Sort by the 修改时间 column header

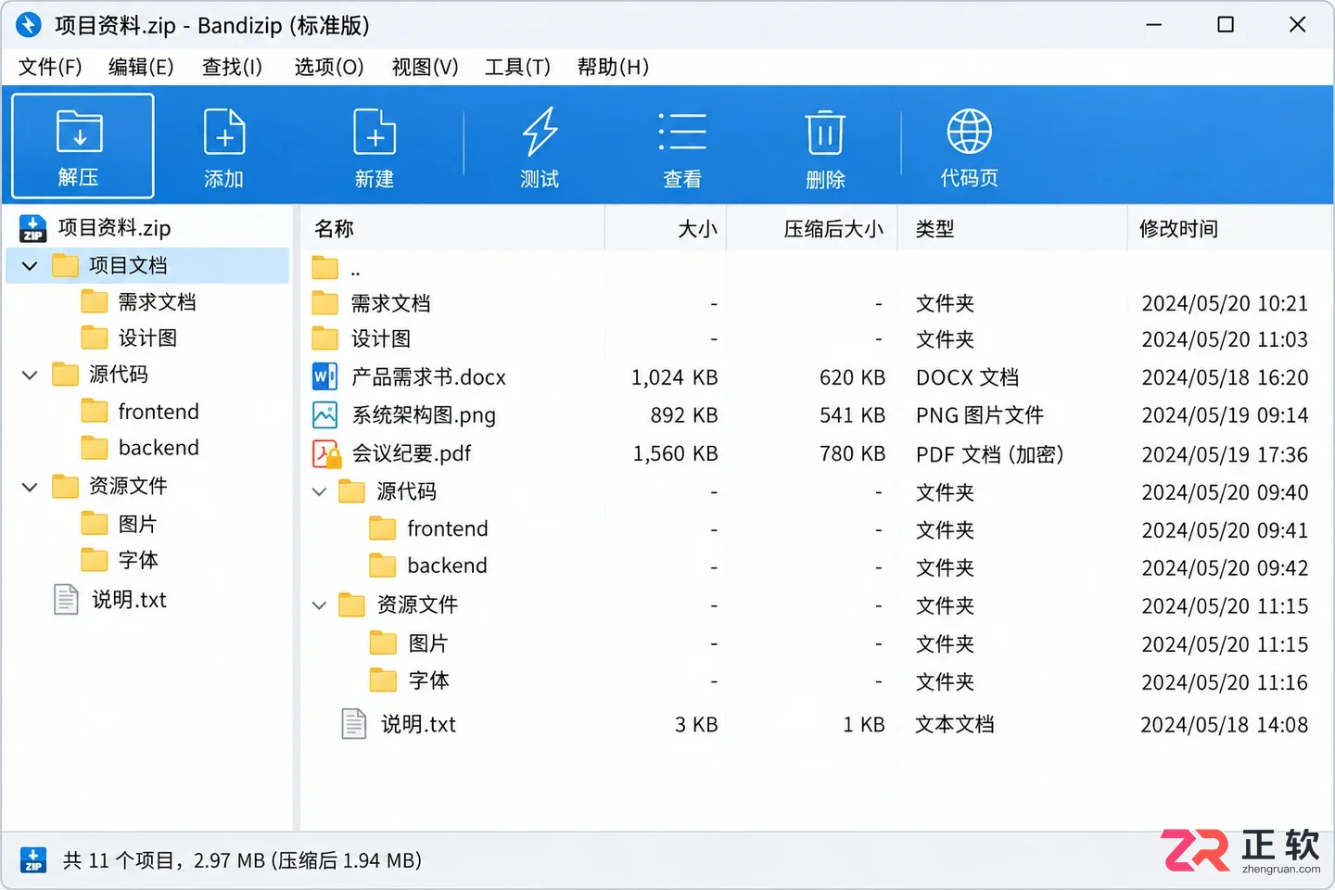(1229, 229)
